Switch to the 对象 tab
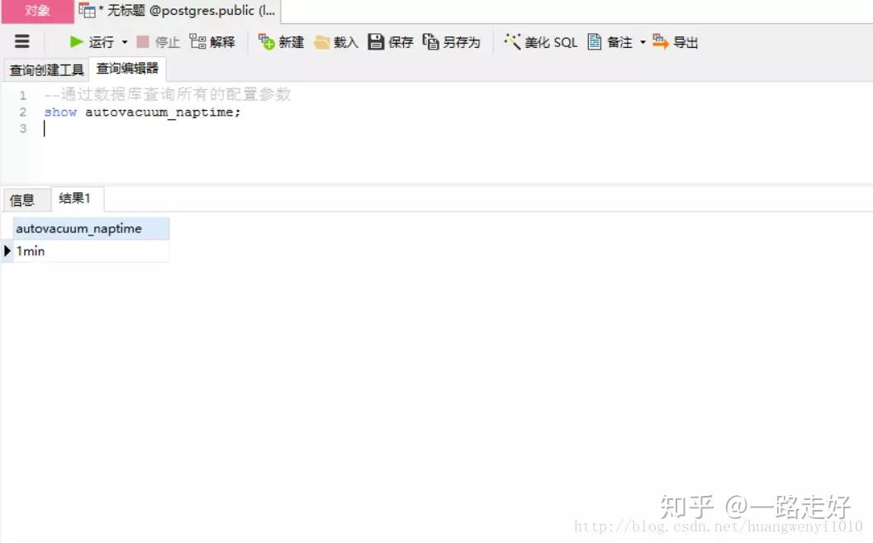Screen dimensions: 873x543 point(37,11)
